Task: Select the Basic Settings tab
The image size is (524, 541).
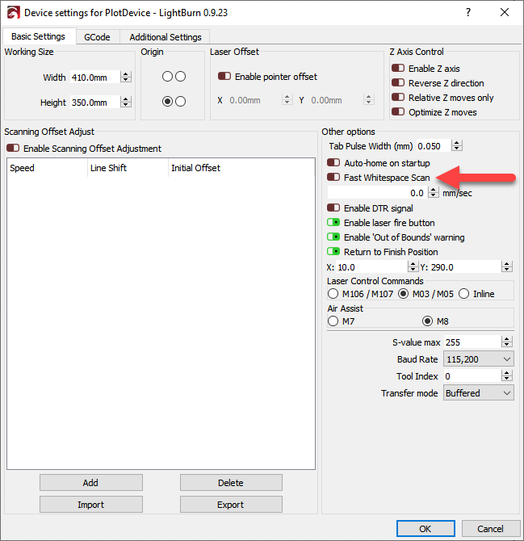Action: [38, 36]
